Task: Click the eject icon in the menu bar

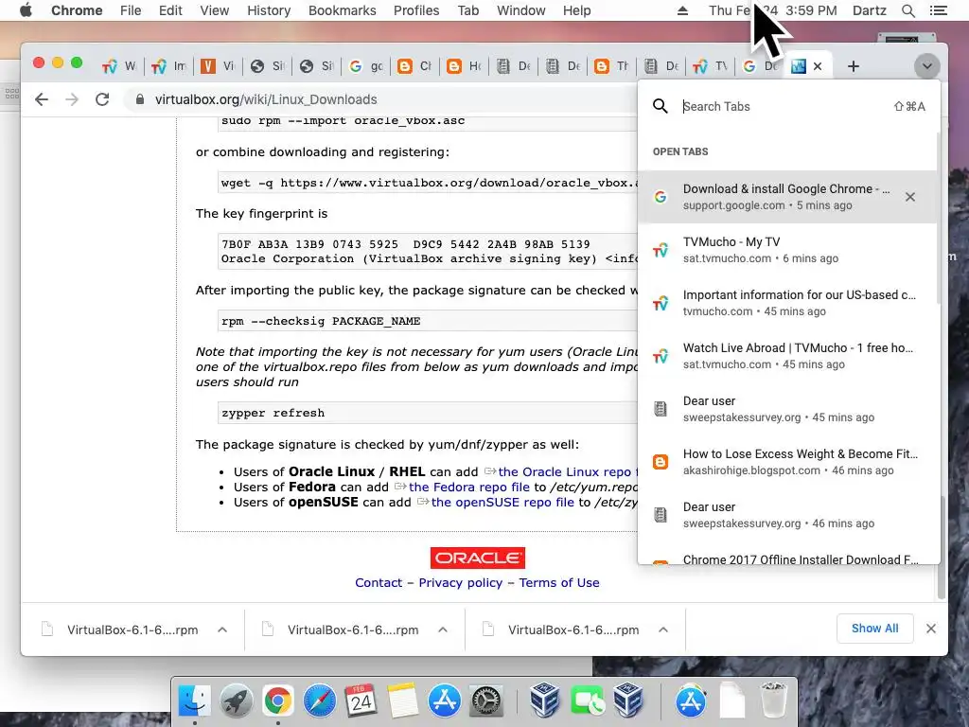Action: pos(683,10)
